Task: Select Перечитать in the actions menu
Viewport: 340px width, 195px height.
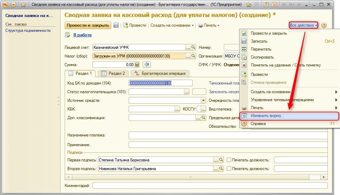Action: pos(289,49)
